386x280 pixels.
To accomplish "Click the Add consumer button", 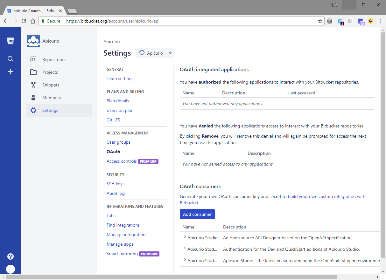I will tap(197, 214).
